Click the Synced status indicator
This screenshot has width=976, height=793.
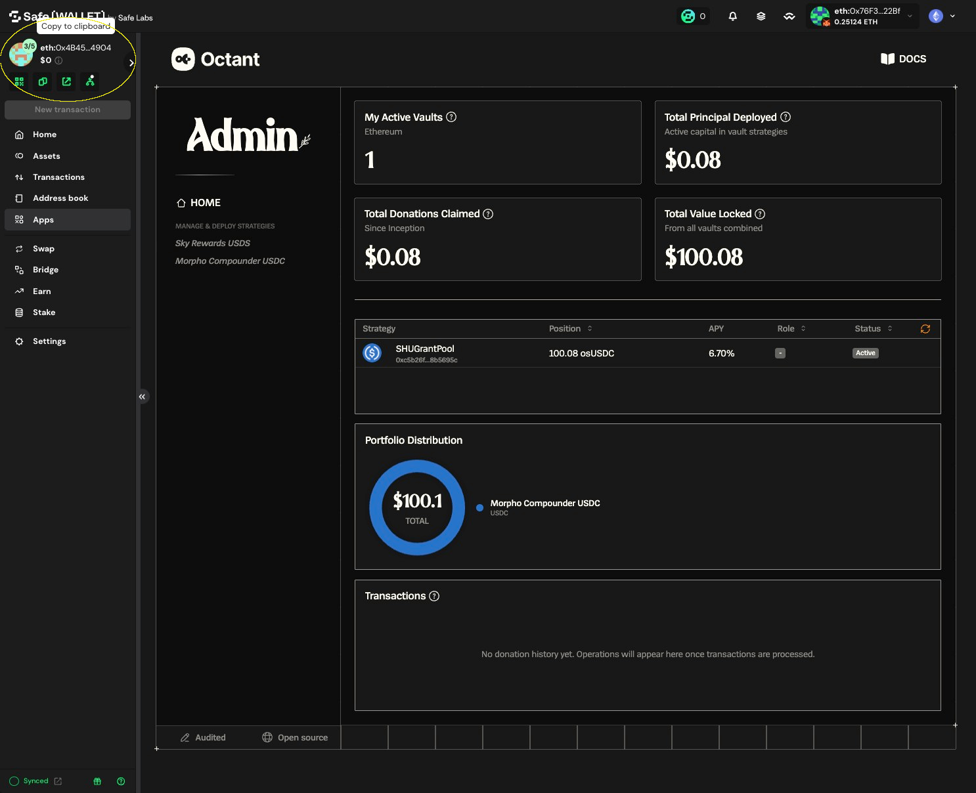click(x=29, y=781)
